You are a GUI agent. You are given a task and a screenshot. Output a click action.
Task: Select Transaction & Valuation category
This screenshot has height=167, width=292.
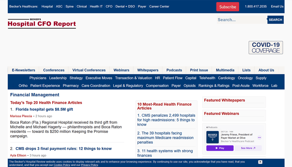[134, 78]
